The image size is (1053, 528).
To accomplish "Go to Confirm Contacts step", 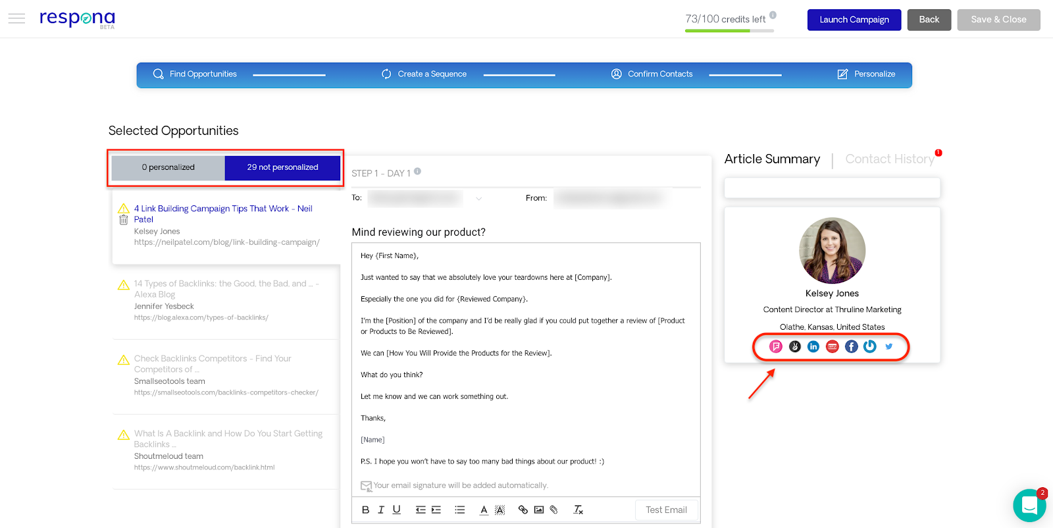I will point(652,74).
